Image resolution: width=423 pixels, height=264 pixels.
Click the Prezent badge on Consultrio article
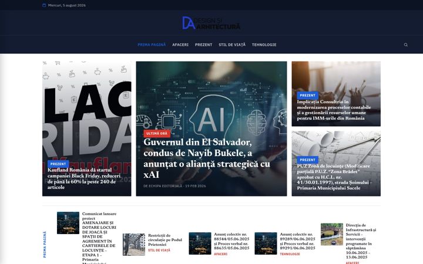pyautogui.click(x=307, y=96)
